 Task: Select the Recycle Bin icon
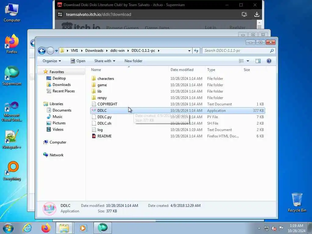pos(297,202)
